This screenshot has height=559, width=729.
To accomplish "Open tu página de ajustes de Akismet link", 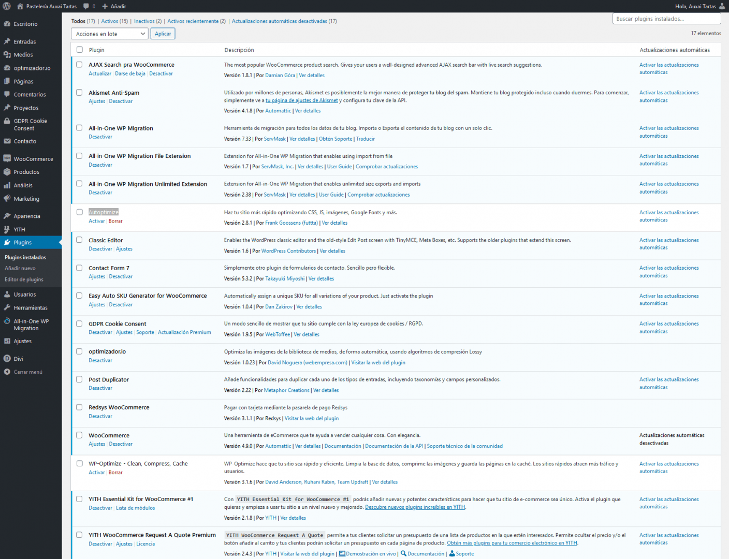I will [301, 100].
